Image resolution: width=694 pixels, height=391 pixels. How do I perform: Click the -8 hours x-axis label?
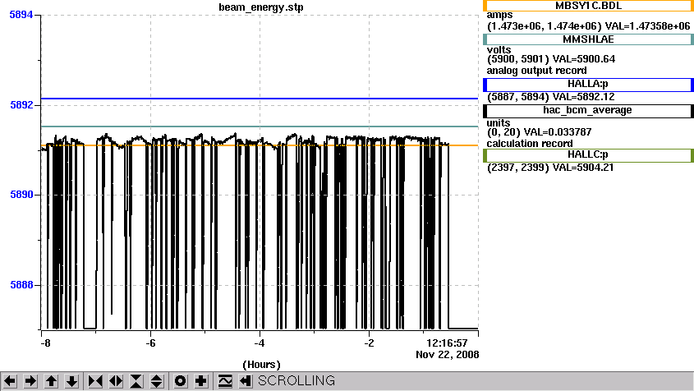45,343
